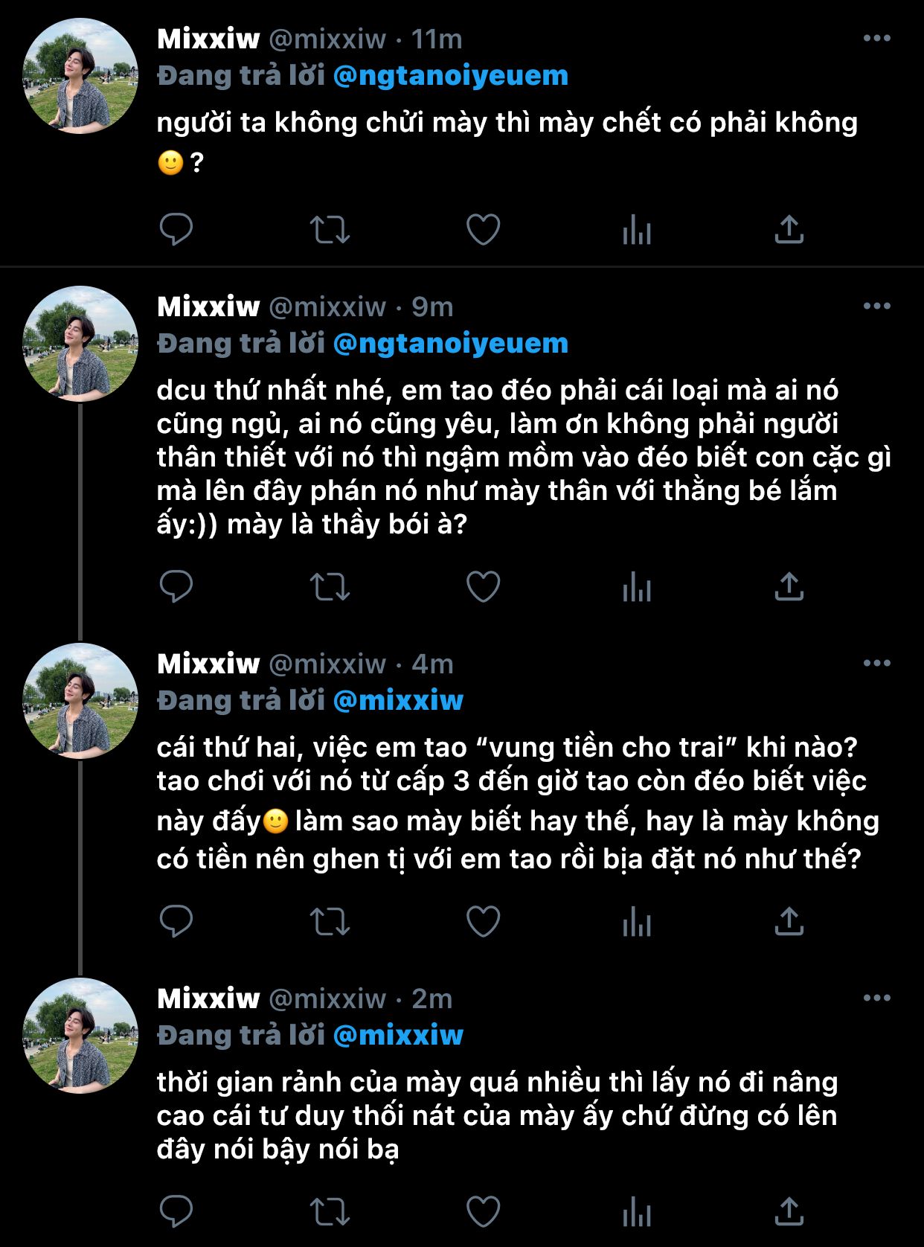Open more options on the 2m tweet
This screenshot has width=924, height=1247.
click(876, 998)
